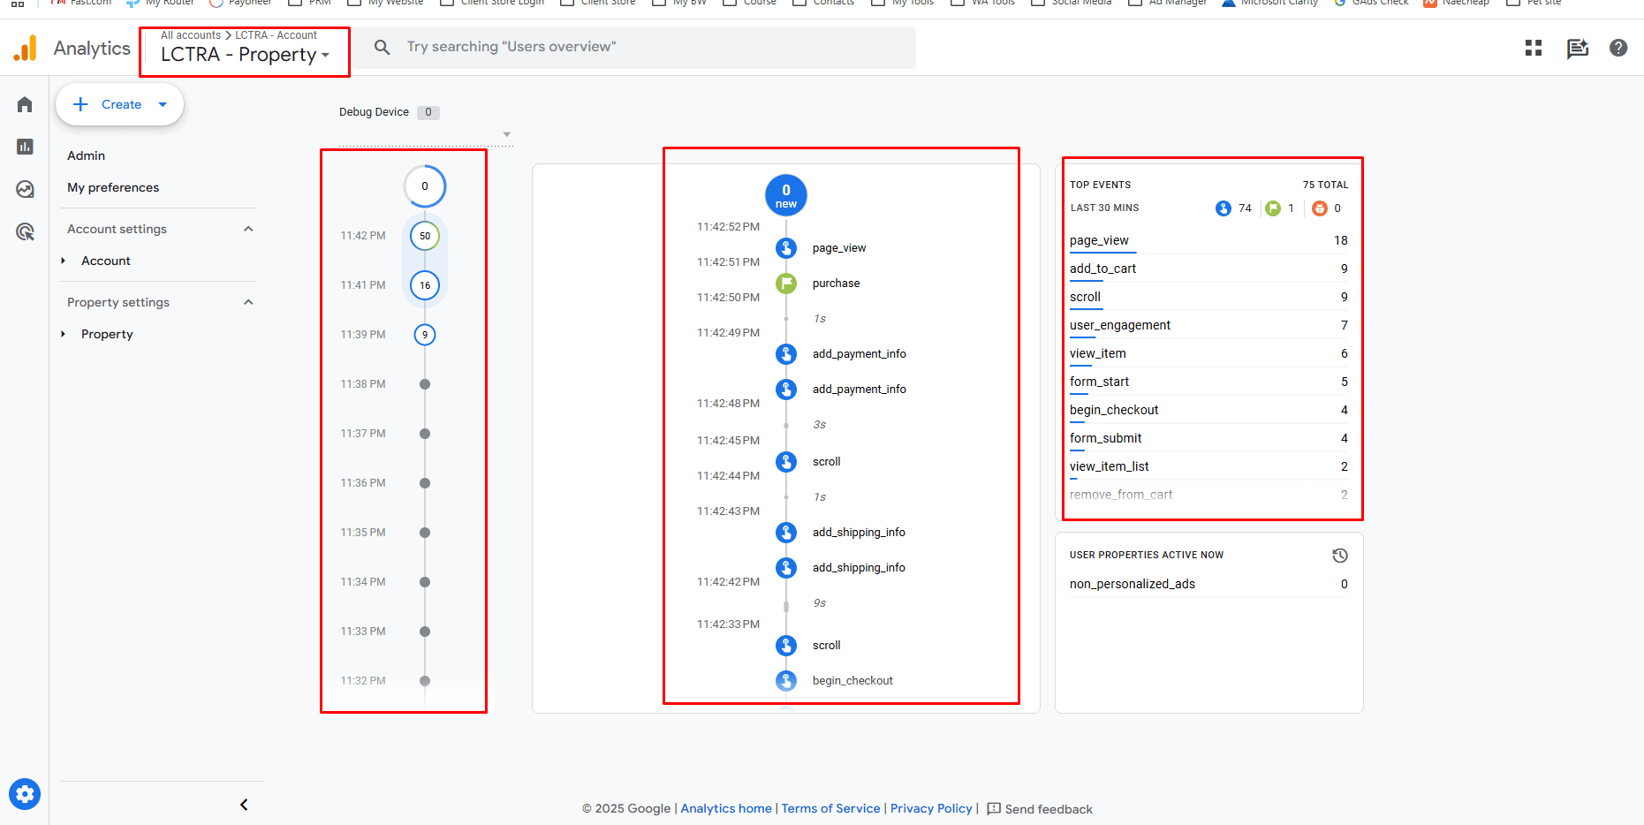Select the 11:41 PM timeline bubble
The image size is (1644, 825).
click(x=425, y=285)
